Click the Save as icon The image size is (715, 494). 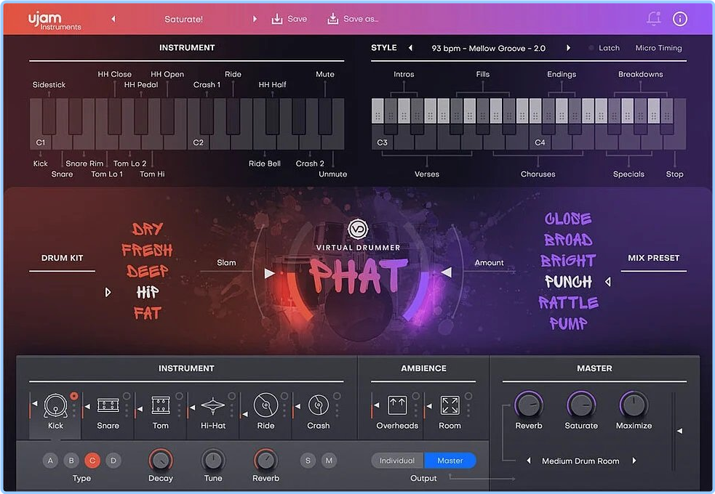(x=333, y=19)
